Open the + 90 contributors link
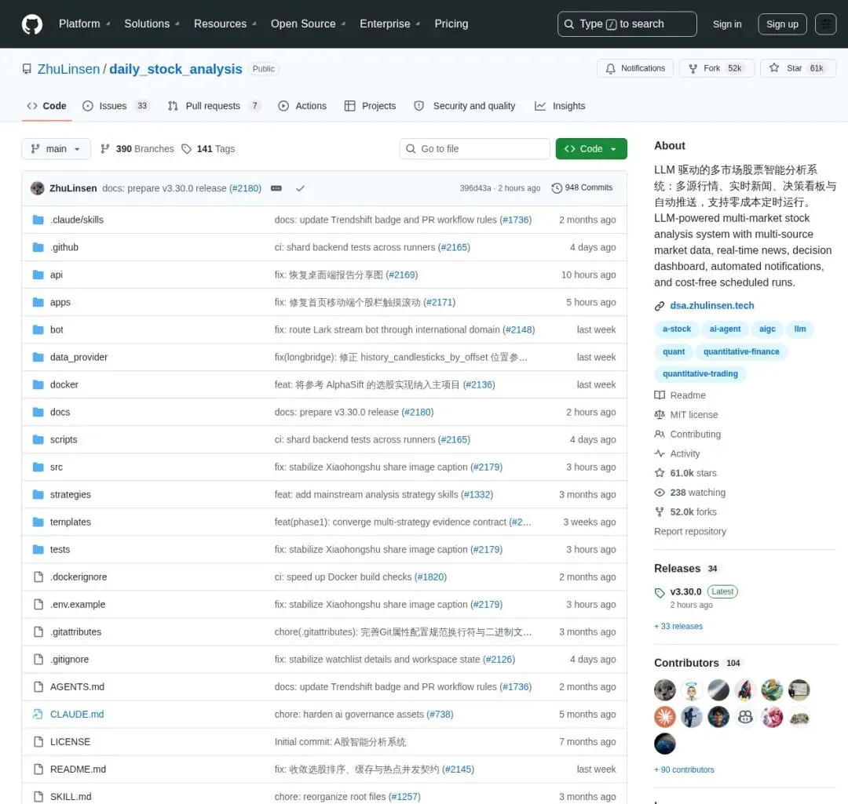This screenshot has width=848, height=804. click(684, 770)
